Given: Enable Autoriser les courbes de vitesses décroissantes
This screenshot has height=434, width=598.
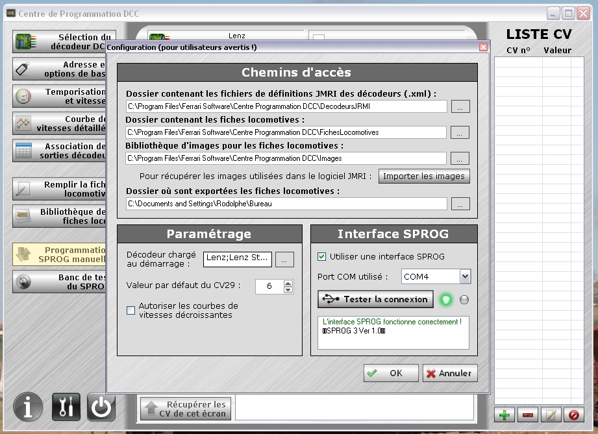Looking at the screenshot, I should [131, 311].
